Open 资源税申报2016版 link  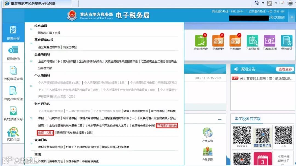pos(143,125)
